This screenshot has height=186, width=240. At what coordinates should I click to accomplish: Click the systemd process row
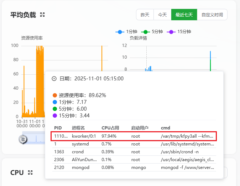pyautogui.click(x=134, y=144)
